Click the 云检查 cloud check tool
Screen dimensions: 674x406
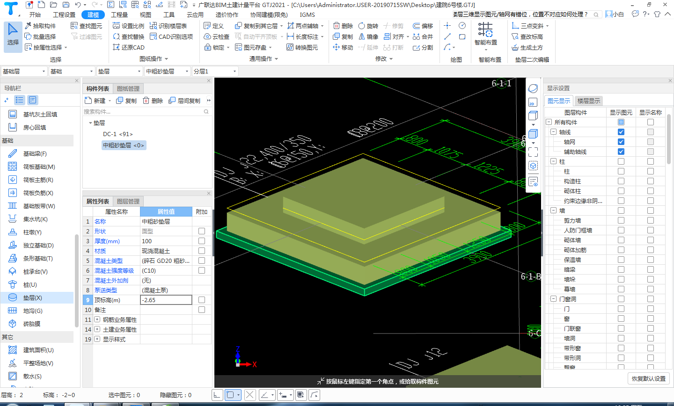217,36
